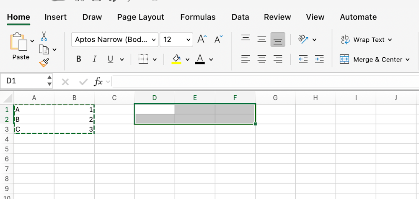The height and width of the screenshot is (199, 419).
Task: Cut selection with the scissors icon
Action: (x=44, y=36)
